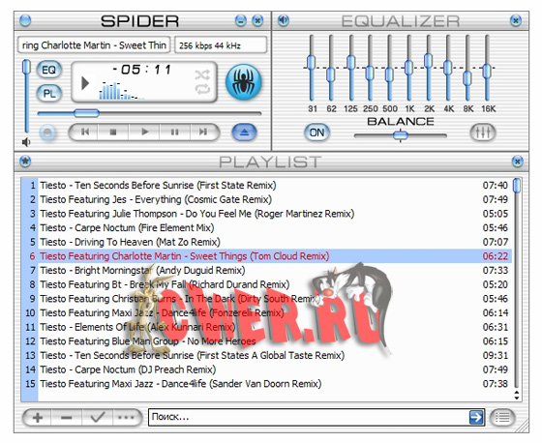This screenshot has width=542, height=443.
Task: Click the search arrow button
Action: [x=476, y=417]
